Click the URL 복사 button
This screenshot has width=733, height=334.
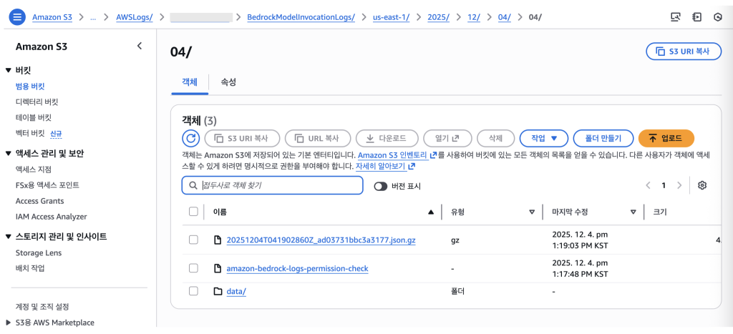tap(317, 138)
